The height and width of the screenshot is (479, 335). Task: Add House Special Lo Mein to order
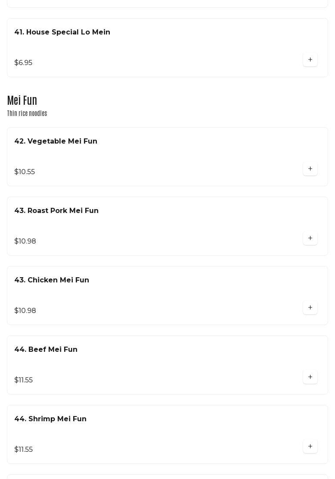tap(310, 60)
